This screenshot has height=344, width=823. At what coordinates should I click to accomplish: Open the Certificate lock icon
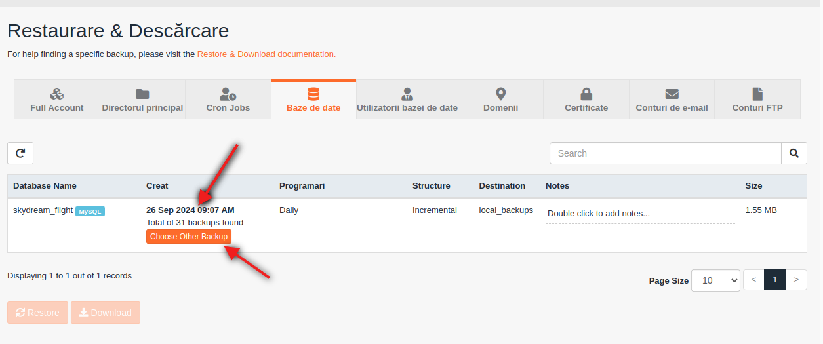click(x=586, y=94)
